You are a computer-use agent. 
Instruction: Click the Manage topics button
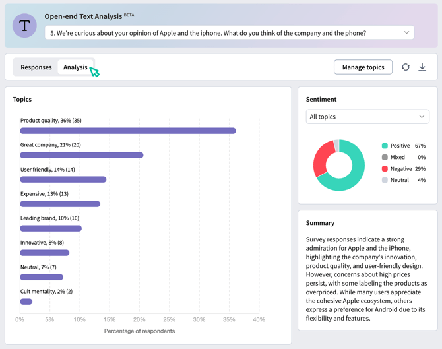pyautogui.click(x=363, y=67)
